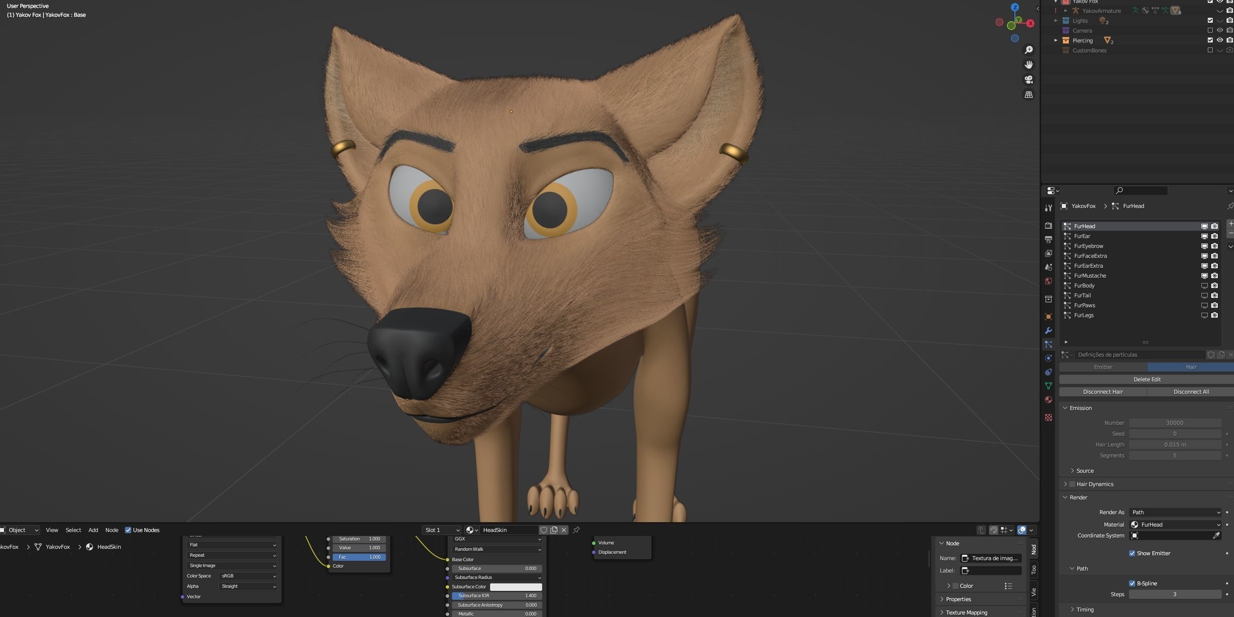Adjust the Subsurface IOR slider
This screenshot has height=617, width=1234.
click(497, 596)
